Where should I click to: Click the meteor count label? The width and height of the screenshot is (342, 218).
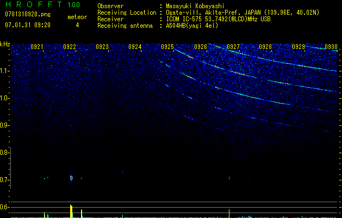(x=77, y=17)
